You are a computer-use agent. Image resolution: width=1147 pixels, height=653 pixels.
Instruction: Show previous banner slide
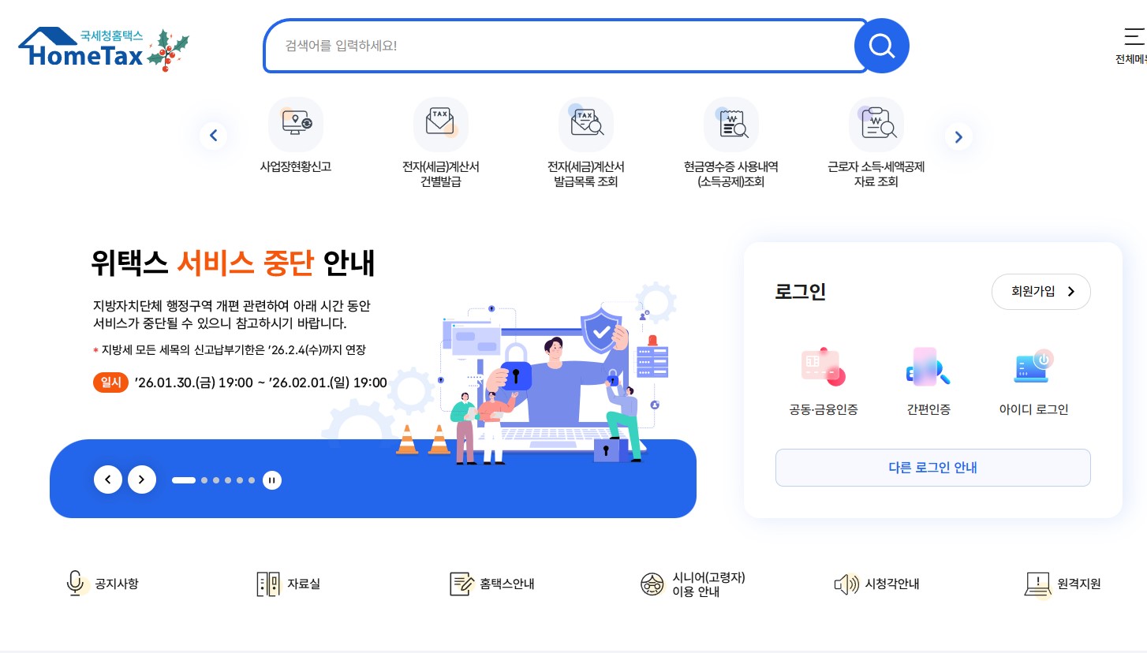[x=108, y=479]
